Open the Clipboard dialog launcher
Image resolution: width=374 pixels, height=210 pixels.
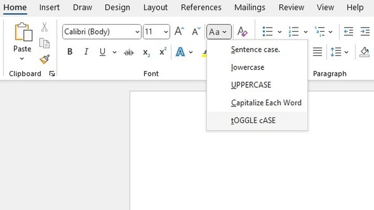click(52, 74)
